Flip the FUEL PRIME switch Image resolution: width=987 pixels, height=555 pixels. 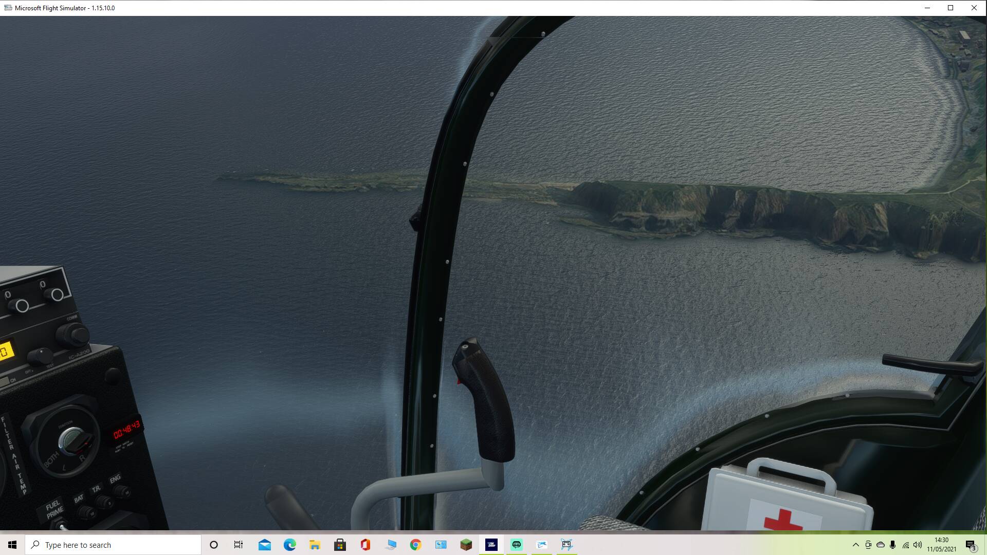pos(63,525)
